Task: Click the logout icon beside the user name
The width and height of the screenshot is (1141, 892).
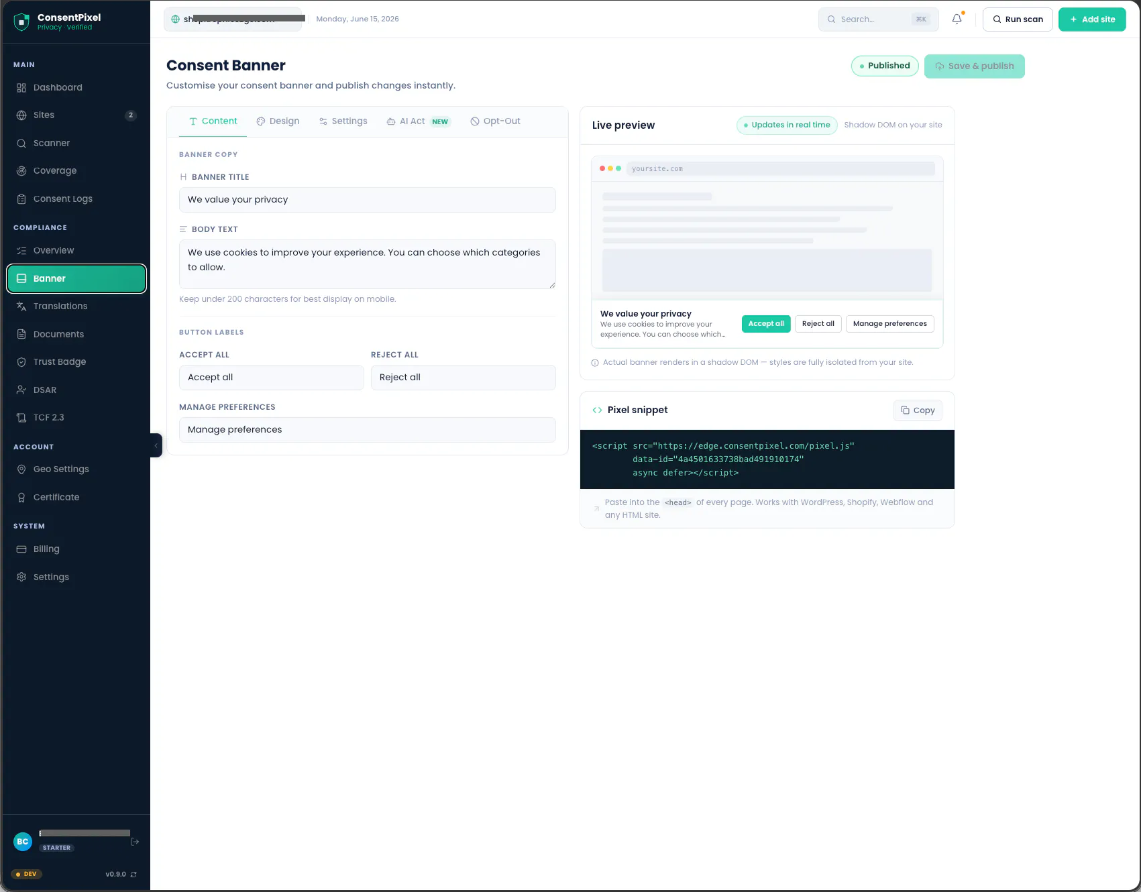Action: coord(135,842)
